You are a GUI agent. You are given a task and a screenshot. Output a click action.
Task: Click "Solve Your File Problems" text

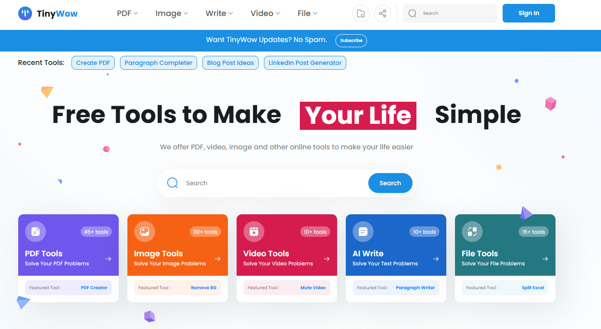click(493, 264)
